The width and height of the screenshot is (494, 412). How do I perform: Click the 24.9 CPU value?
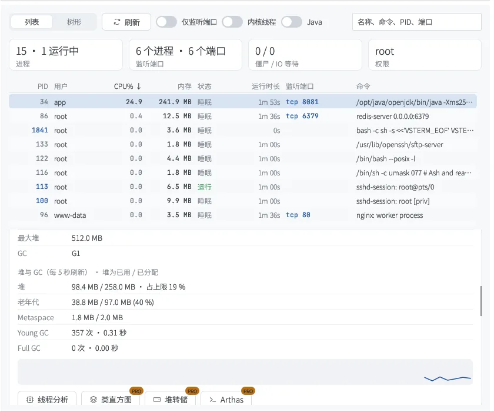pos(134,102)
